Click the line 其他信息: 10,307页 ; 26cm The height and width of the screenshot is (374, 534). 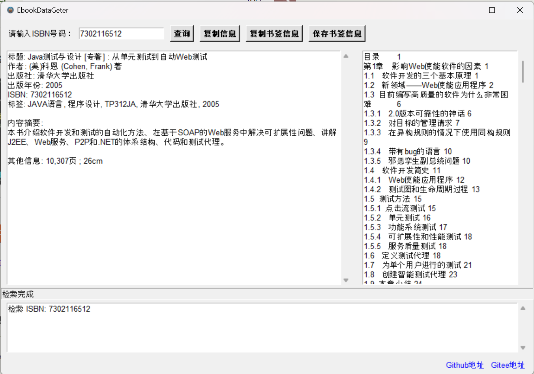coord(55,161)
